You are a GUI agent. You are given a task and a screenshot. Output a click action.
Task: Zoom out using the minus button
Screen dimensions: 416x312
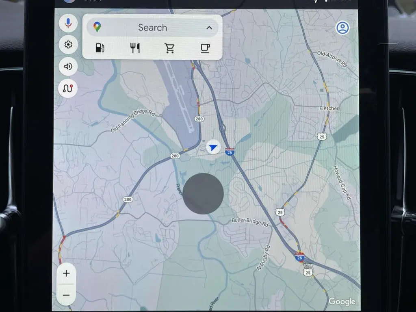[x=66, y=294]
